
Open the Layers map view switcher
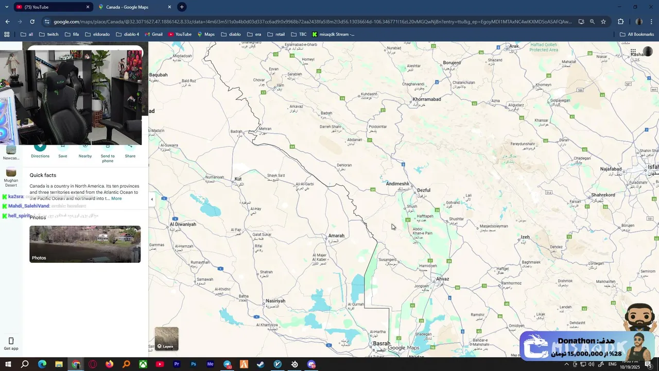tap(167, 339)
